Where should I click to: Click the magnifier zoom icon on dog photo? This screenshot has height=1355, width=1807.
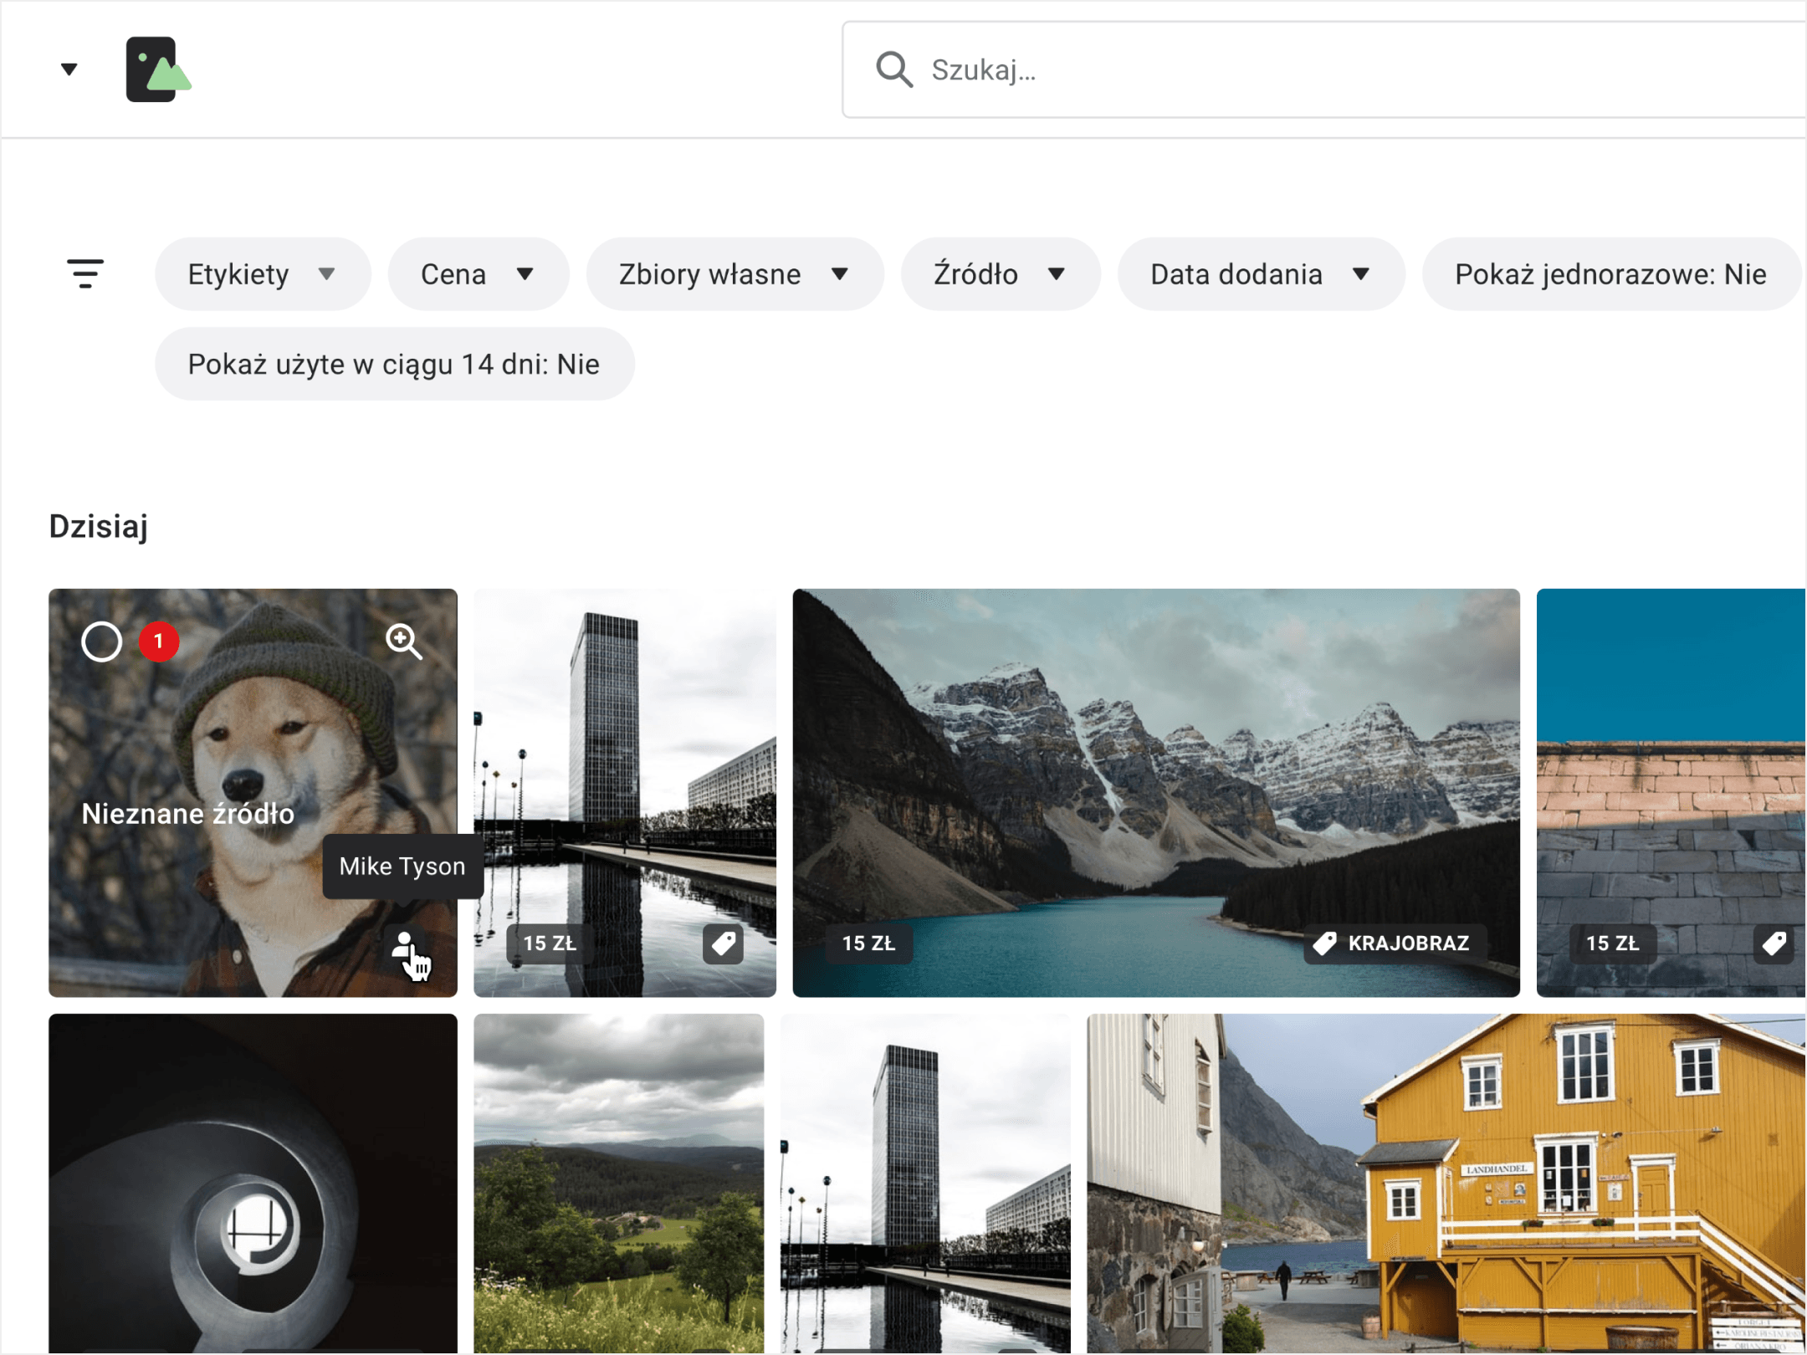[x=403, y=642]
